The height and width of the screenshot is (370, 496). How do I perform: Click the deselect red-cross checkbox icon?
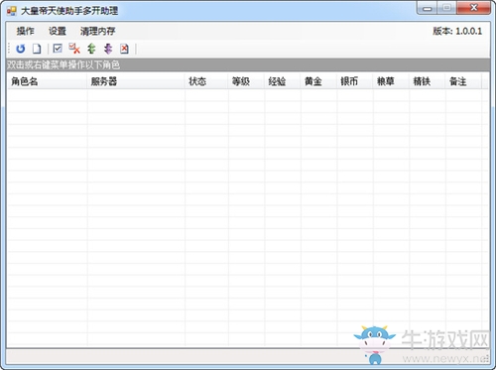(74, 49)
